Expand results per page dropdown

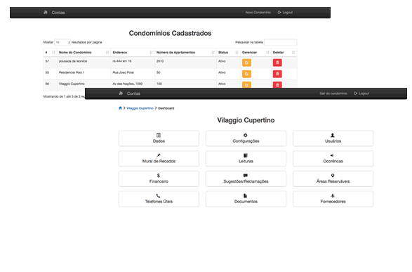62,42
